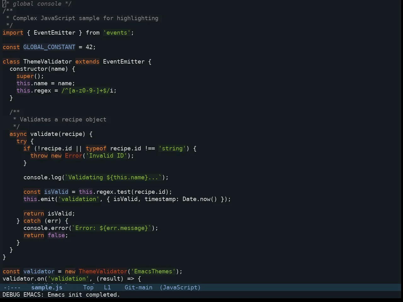Click EventEmitter in the import braces
Viewport: 403px width, 302px height.
click(x=54, y=33)
